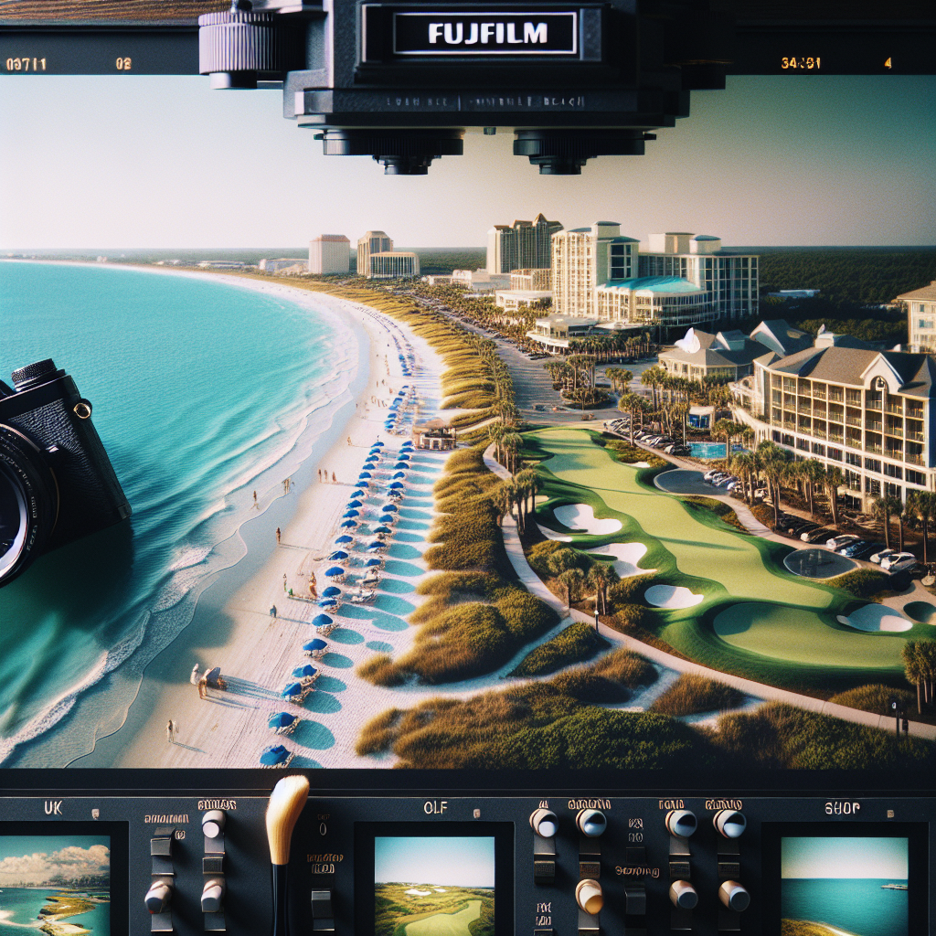This screenshot has width=936, height=936.
Task: Toggle the first knob right of the golf thumbnail
Action: pyautogui.click(x=544, y=822)
